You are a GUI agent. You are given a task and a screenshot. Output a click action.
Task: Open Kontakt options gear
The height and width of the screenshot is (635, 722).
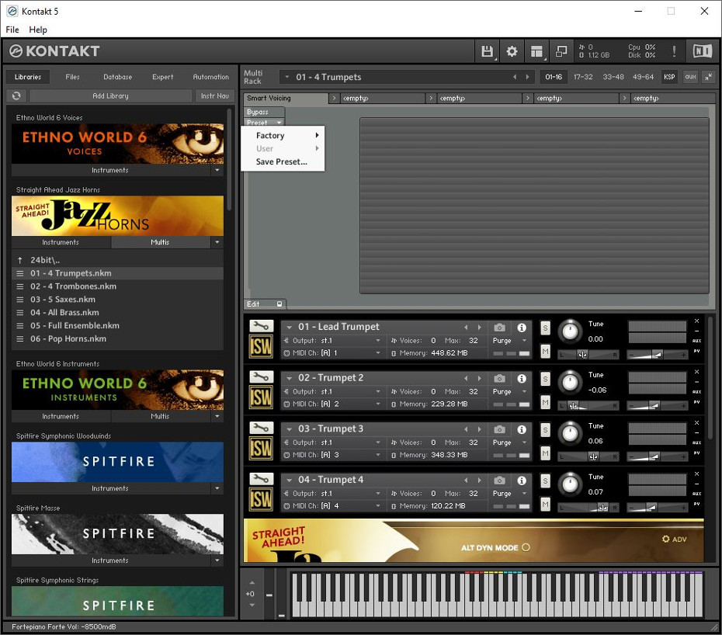[x=512, y=51]
